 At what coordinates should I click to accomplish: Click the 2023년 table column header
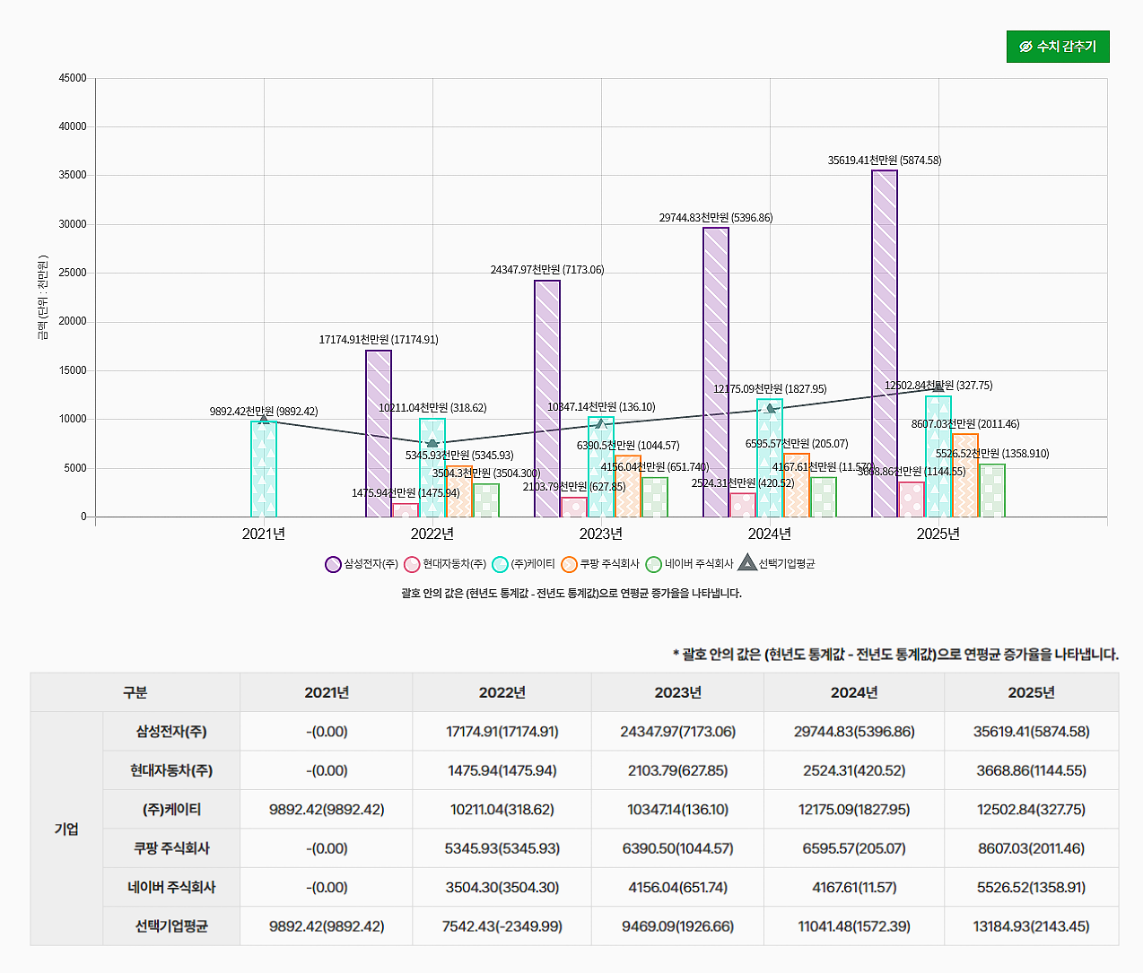tap(678, 692)
